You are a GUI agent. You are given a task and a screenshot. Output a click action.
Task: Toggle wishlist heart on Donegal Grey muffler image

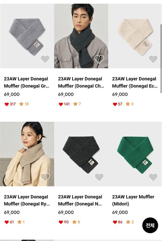click(45, 59)
